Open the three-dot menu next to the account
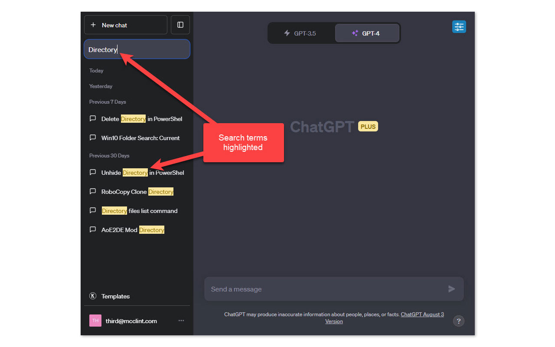555x347 pixels. 181,321
